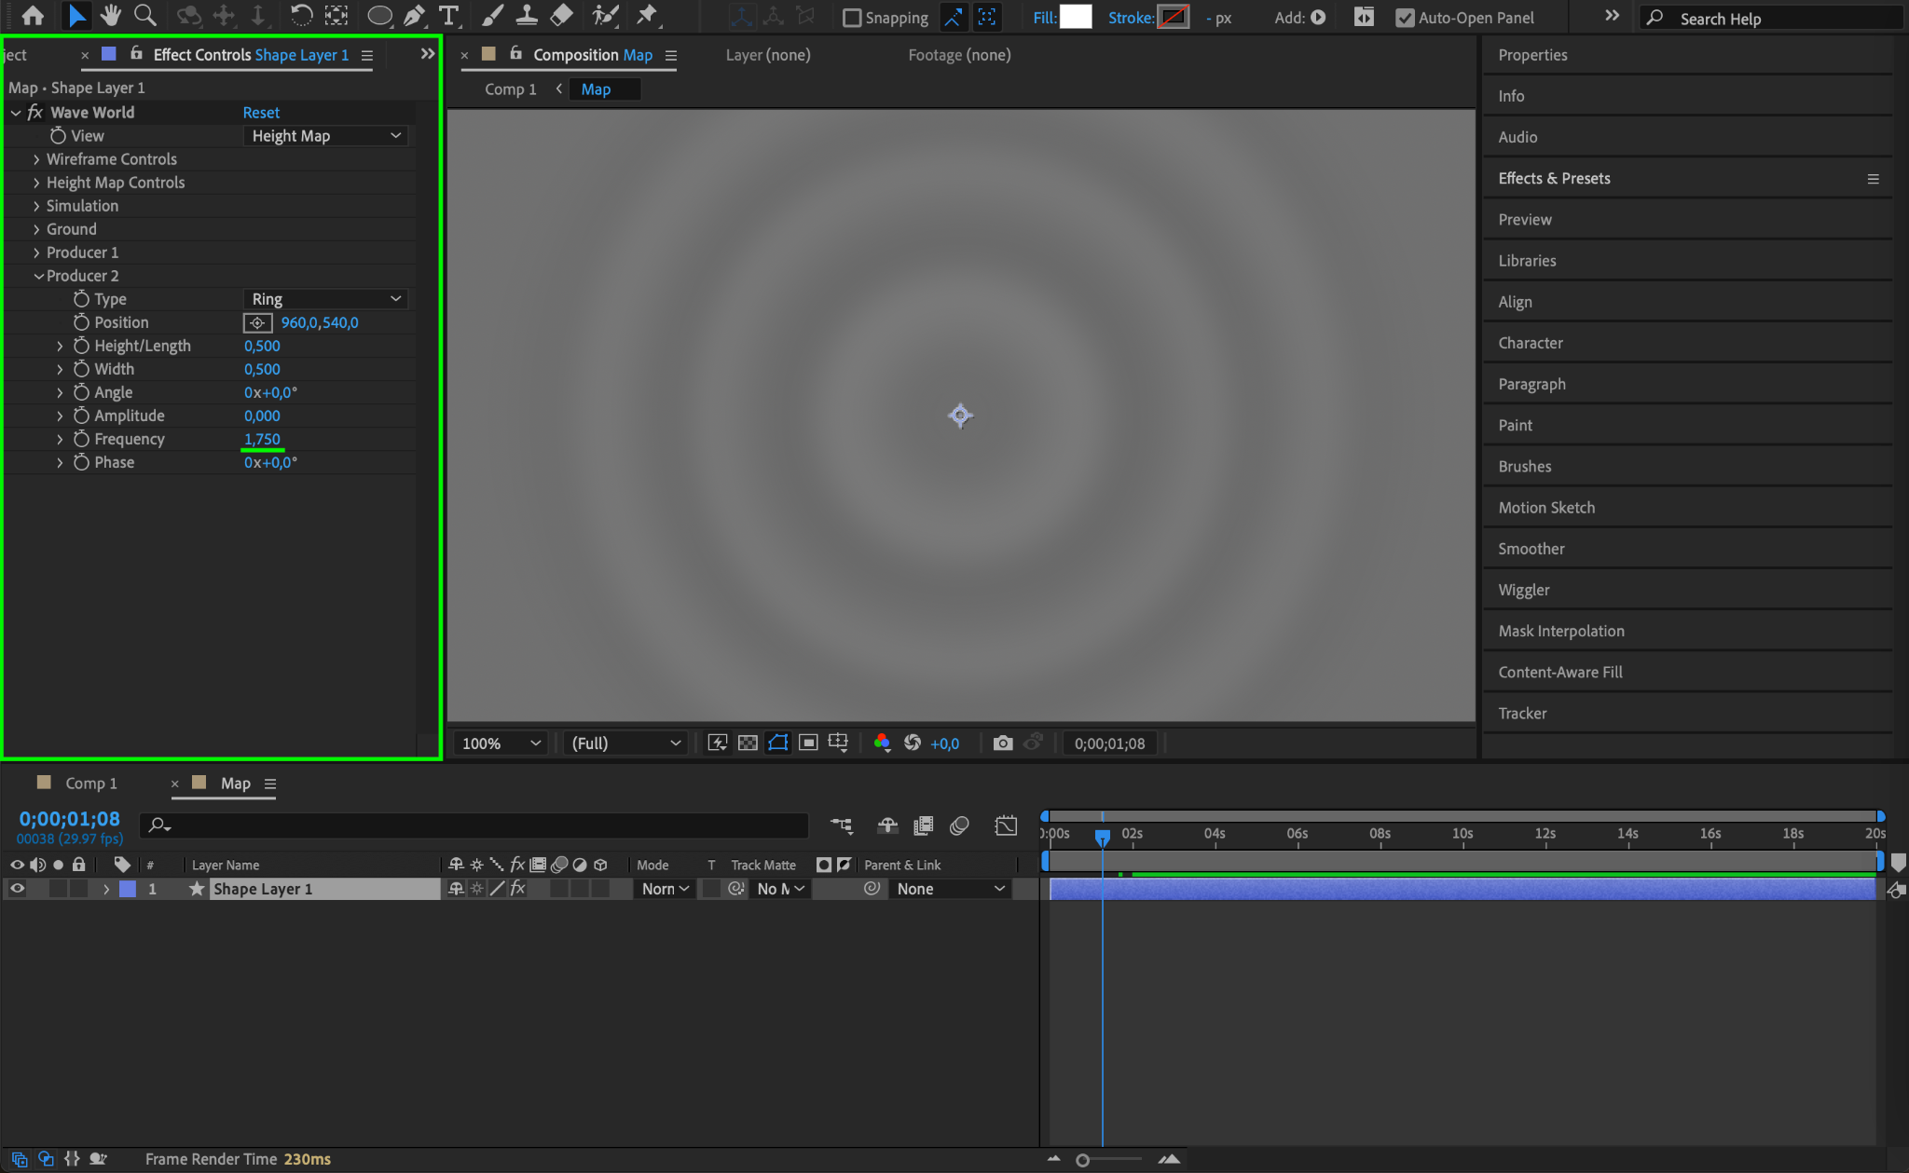
Task: Select the Type tool
Action: pyautogui.click(x=448, y=16)
